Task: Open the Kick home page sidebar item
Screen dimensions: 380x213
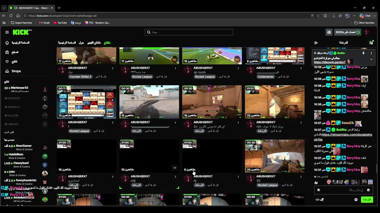Action: tap(18, 43)
